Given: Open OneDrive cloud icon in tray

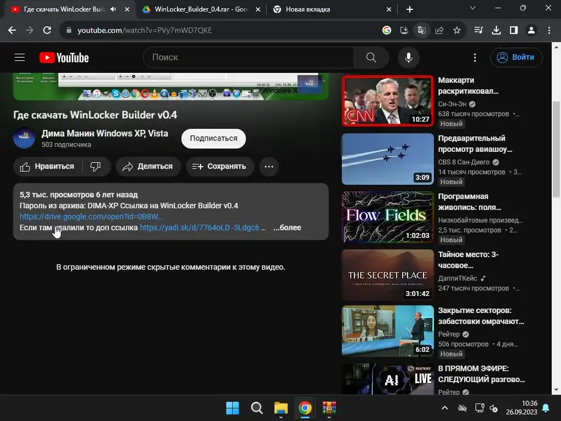Looking at the screenshot, I should pyautogui.click(x=462, y=408).
